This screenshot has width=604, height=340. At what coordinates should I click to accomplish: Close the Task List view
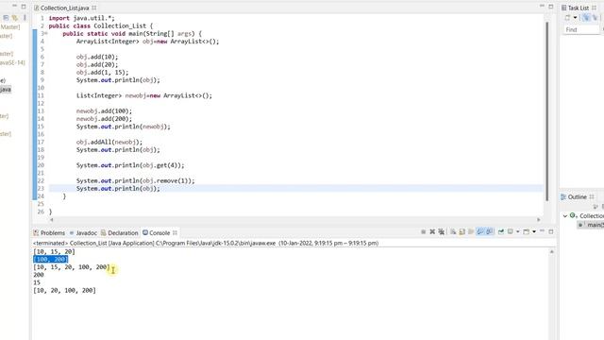(x=594, y=8)
